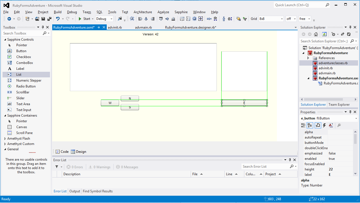Select the N button on the form
360x203 pixels.
click(130, 98)
